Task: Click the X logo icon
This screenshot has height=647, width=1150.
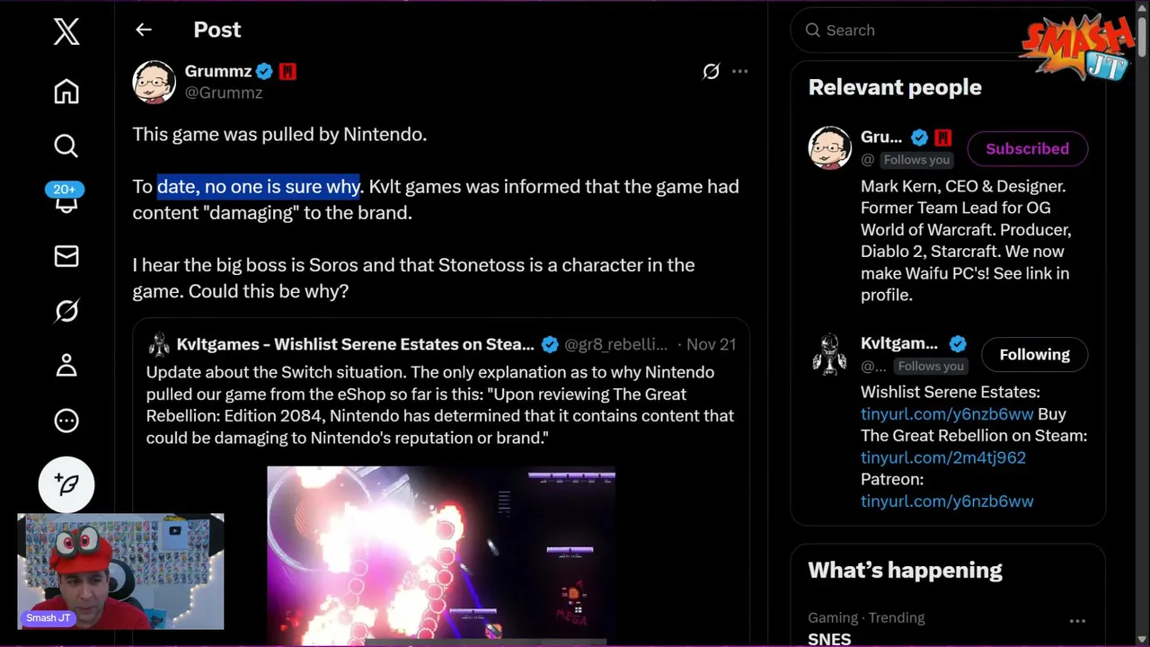Action: pos(66,32)
